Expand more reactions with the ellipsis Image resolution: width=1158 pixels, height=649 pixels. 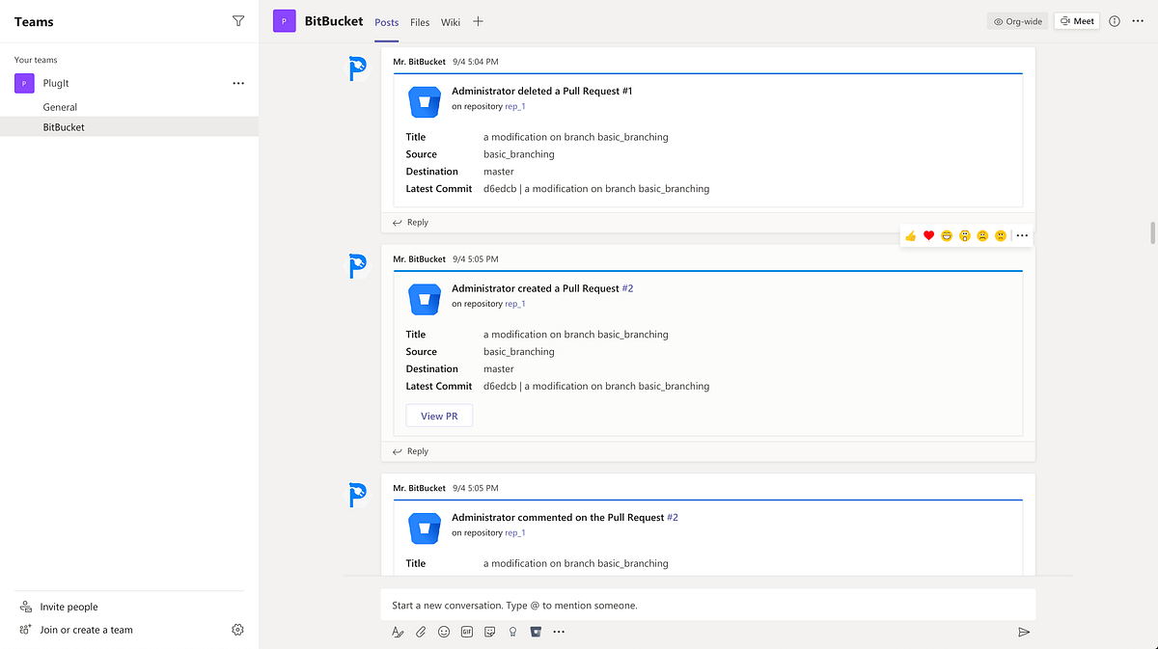coord(1021,234)
